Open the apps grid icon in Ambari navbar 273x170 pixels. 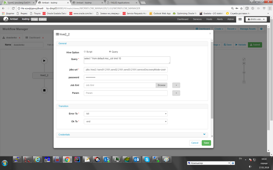[x=240, y=19]
